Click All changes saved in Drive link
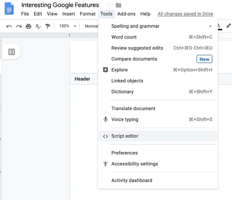The height and width of the screenshot is (200, 232). 185,14
